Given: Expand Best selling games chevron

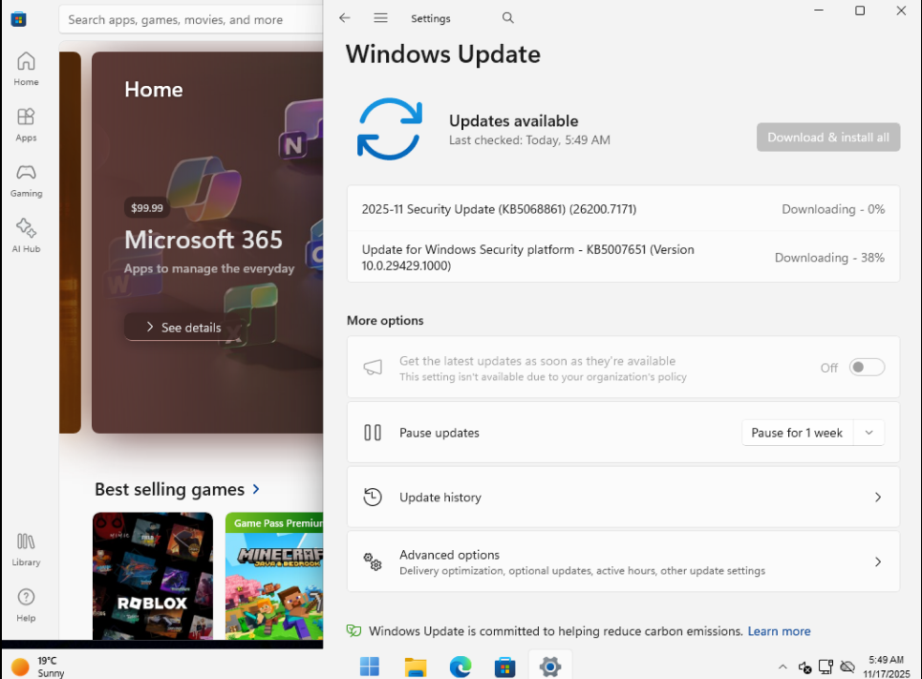Looking at the screenshot, I should point(256,489).
